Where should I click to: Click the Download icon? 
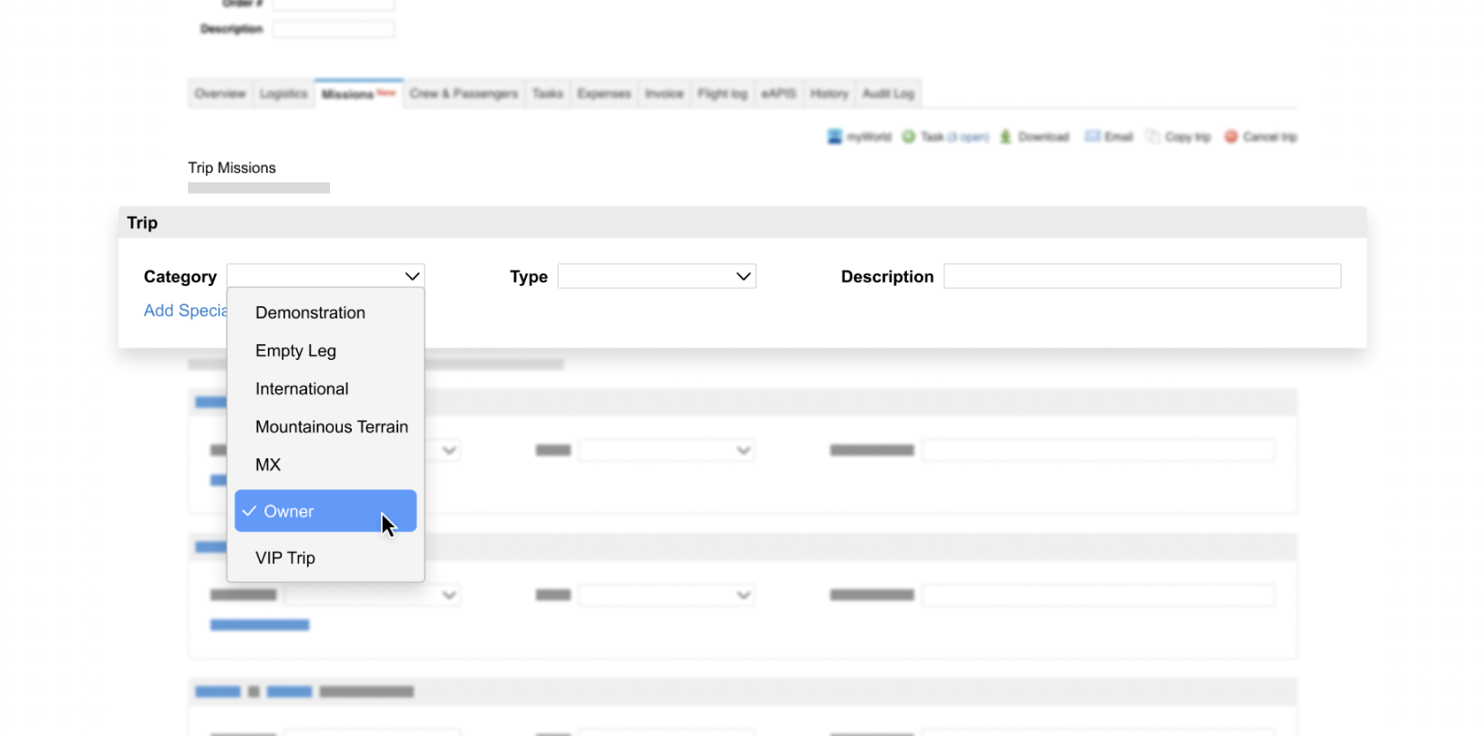coord(1005,137)
